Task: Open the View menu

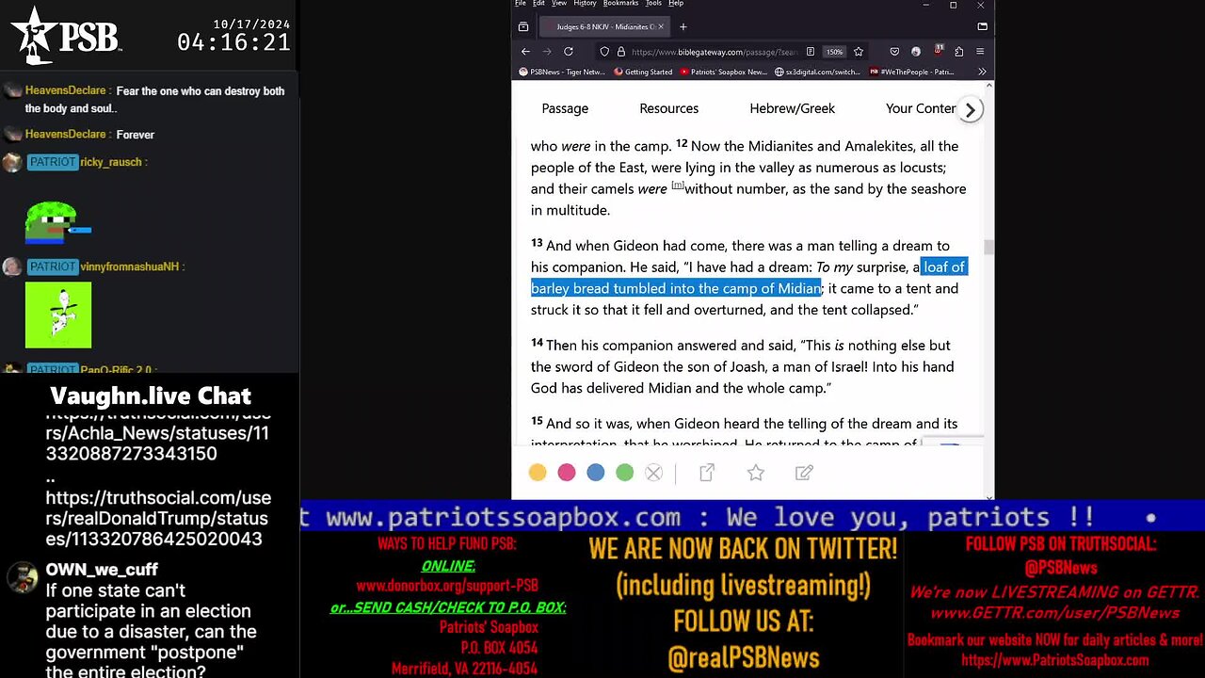Action: coord(559,4)
